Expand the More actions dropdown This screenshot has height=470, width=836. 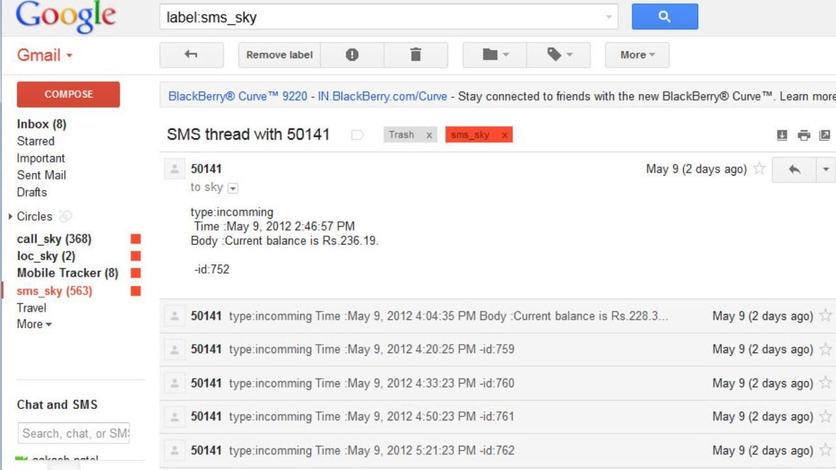tap(637, 55)
